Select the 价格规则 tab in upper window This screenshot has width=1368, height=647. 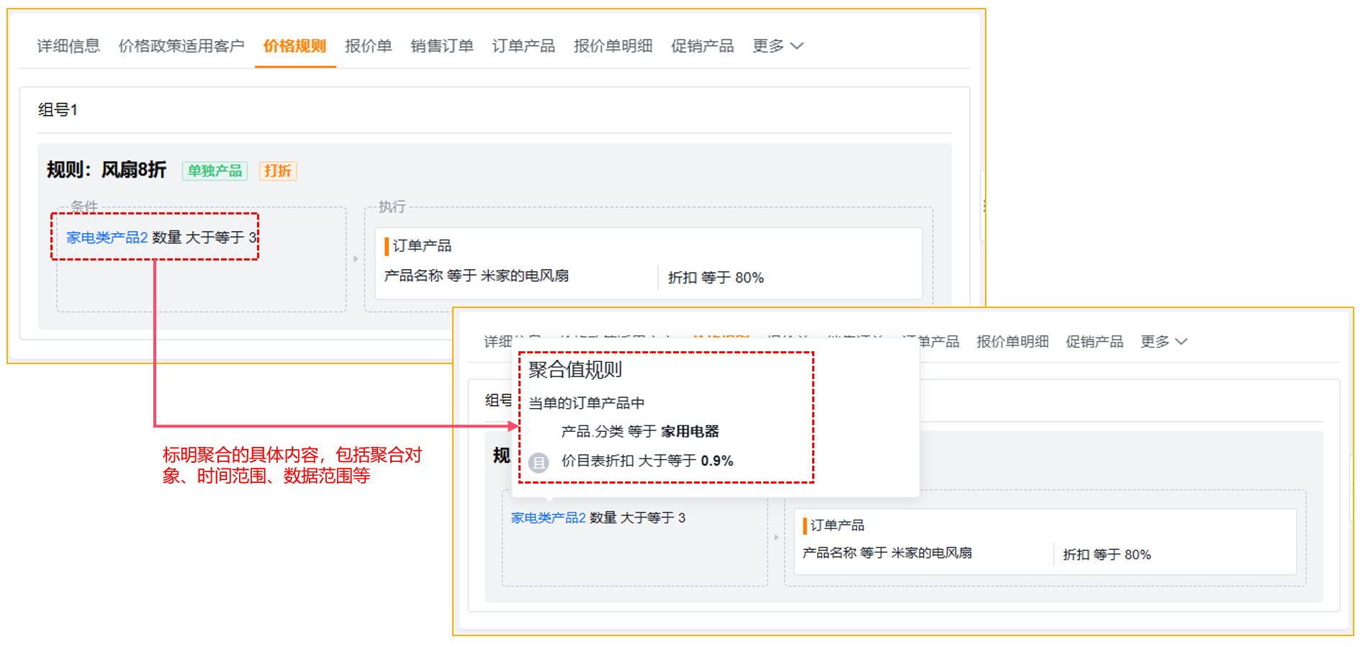[295, 46]
